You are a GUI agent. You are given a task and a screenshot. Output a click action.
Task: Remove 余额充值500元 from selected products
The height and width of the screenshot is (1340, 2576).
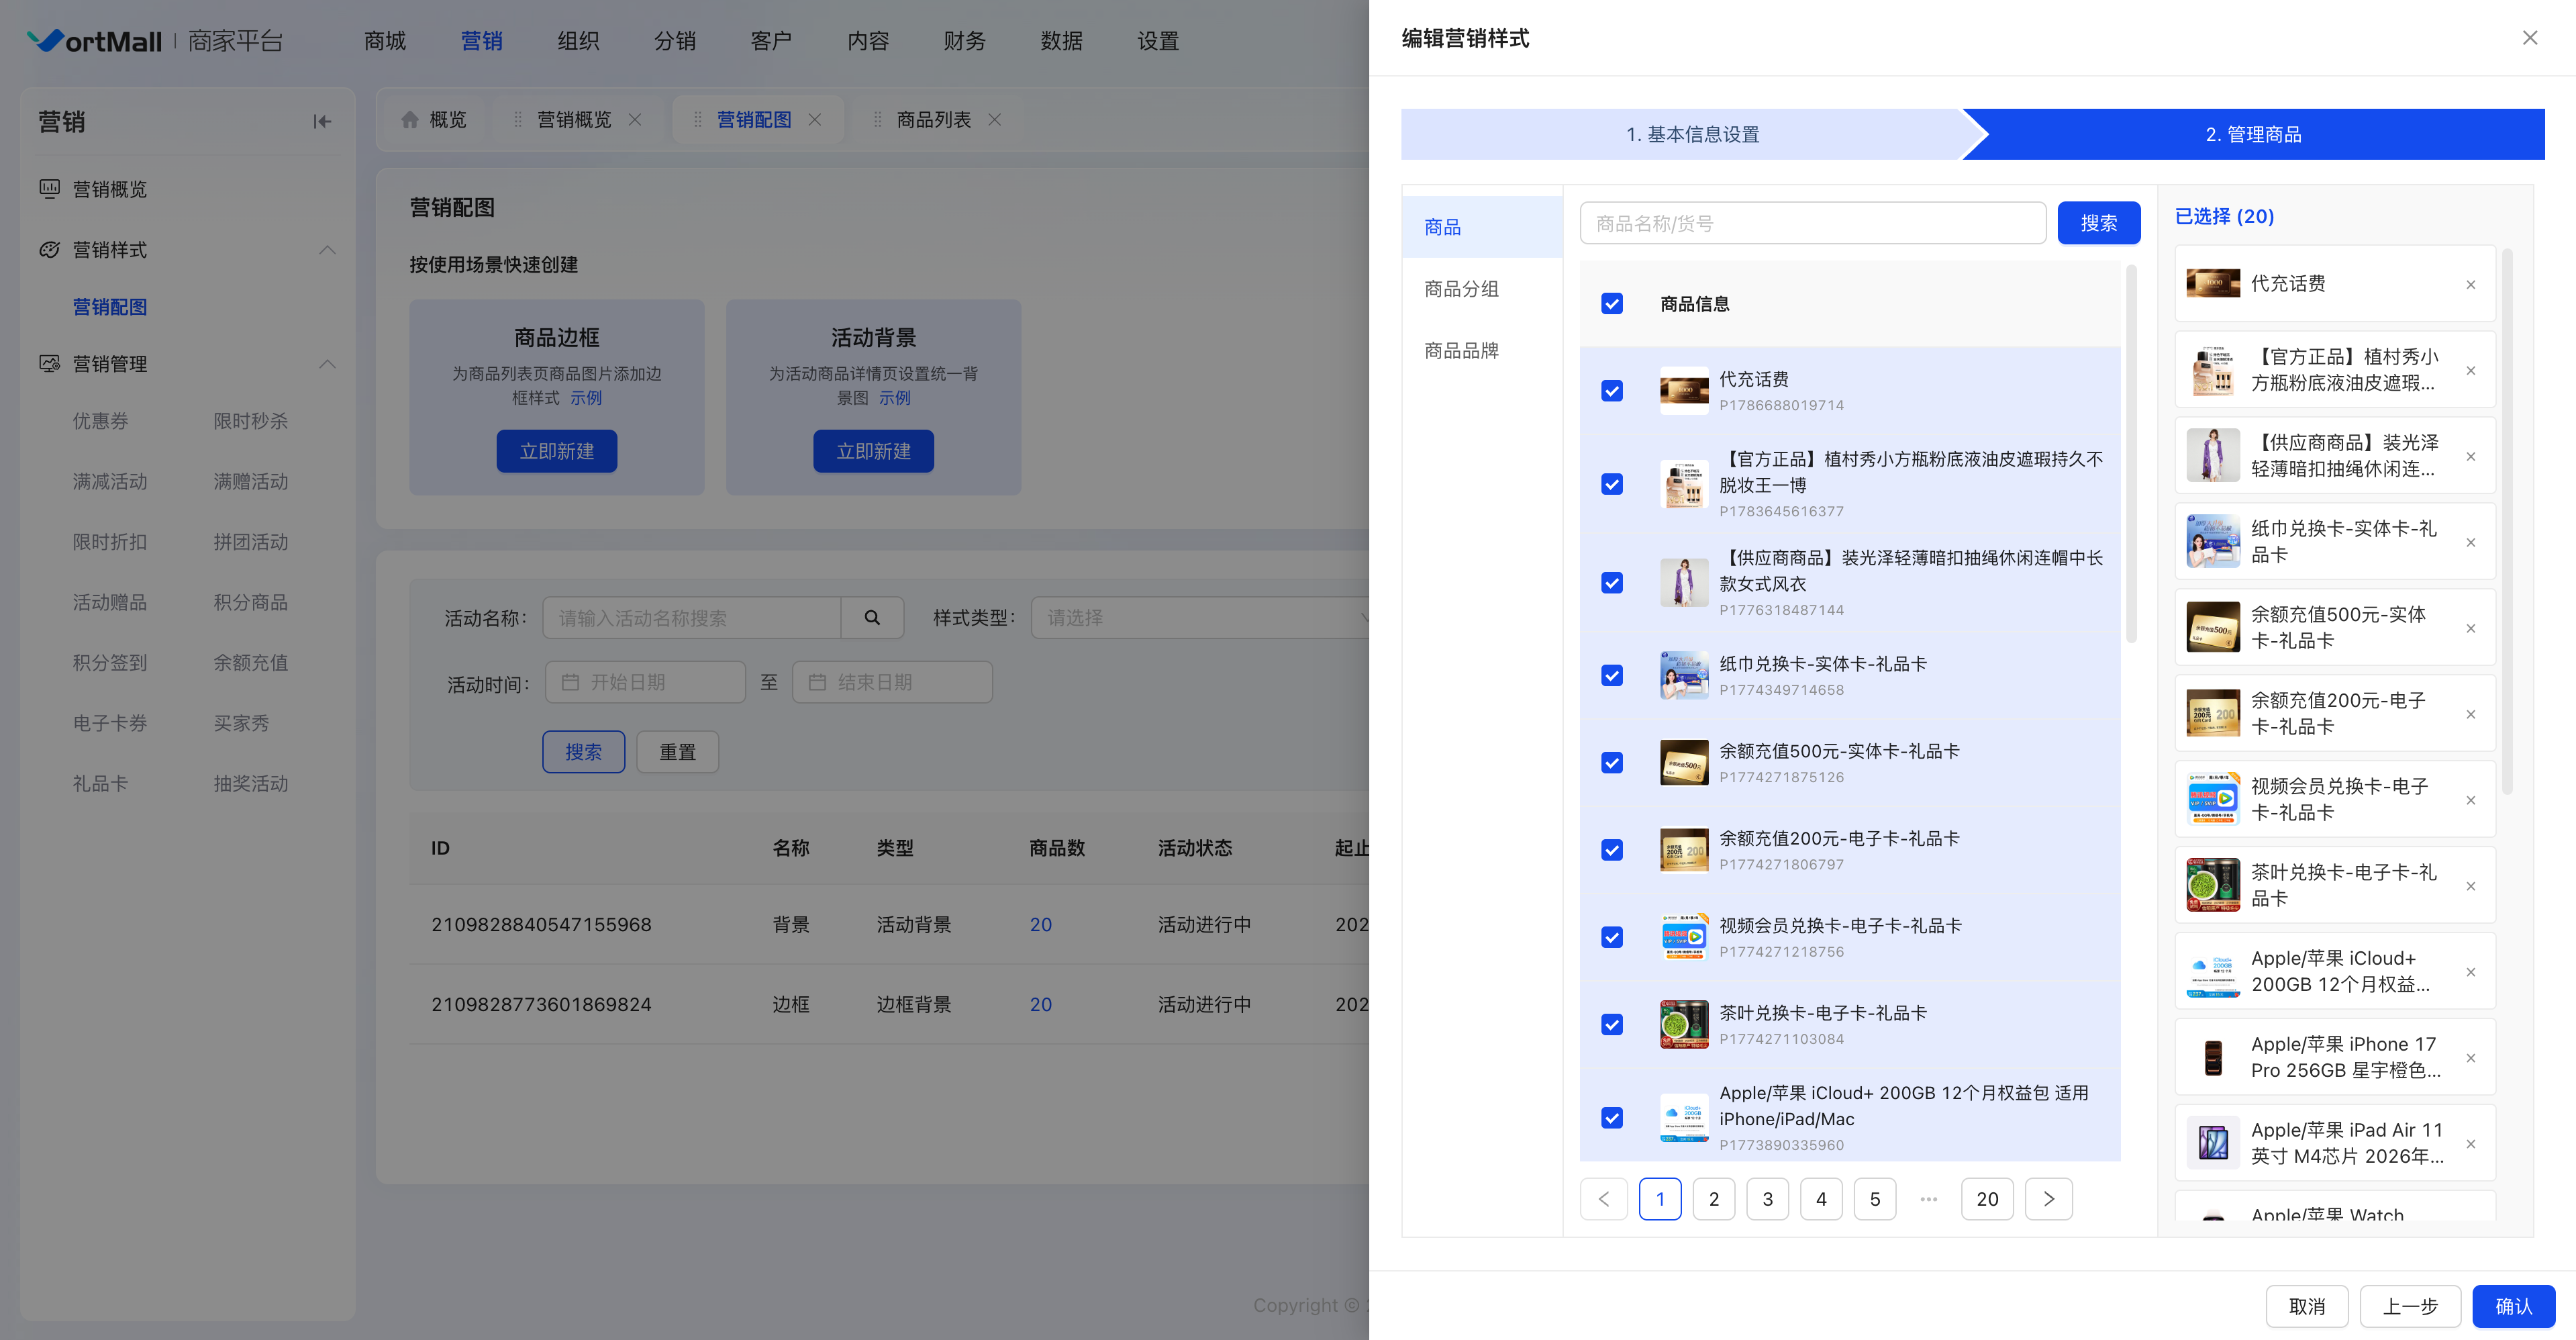coord(2470,628)
